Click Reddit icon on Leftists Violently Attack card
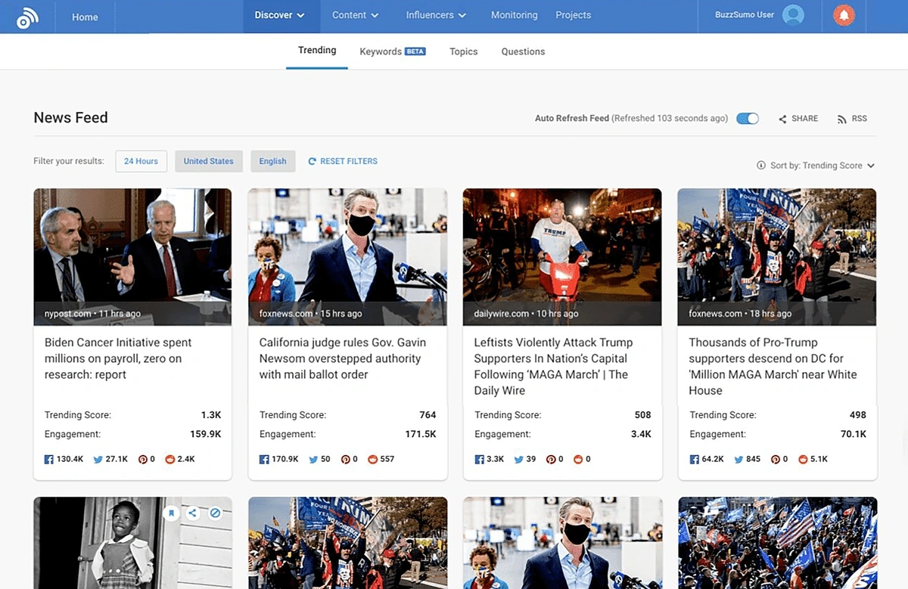 [578, 459]
